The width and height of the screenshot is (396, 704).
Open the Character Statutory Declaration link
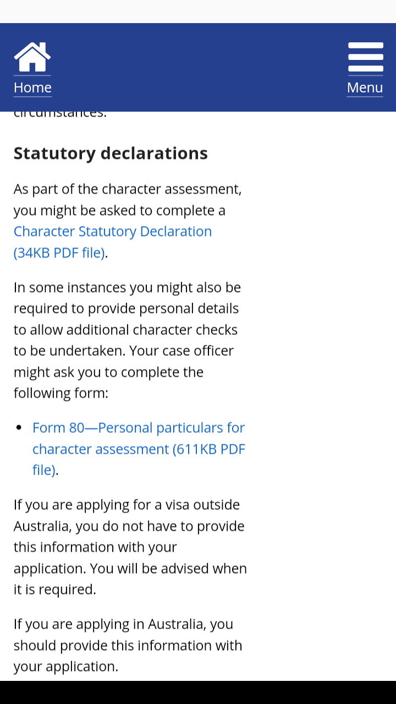pos(113,231)
